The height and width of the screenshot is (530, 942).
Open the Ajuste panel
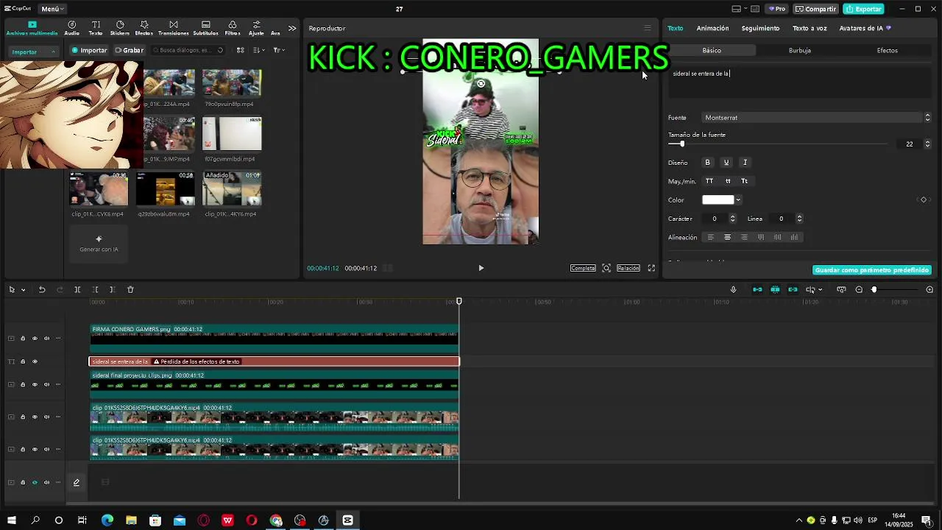(256, 28)
